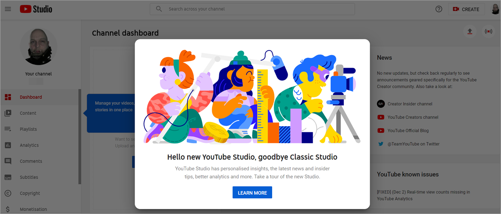Click the CREATE button
This screenshot has height=214, width=501.
click(x=466, y=9)
